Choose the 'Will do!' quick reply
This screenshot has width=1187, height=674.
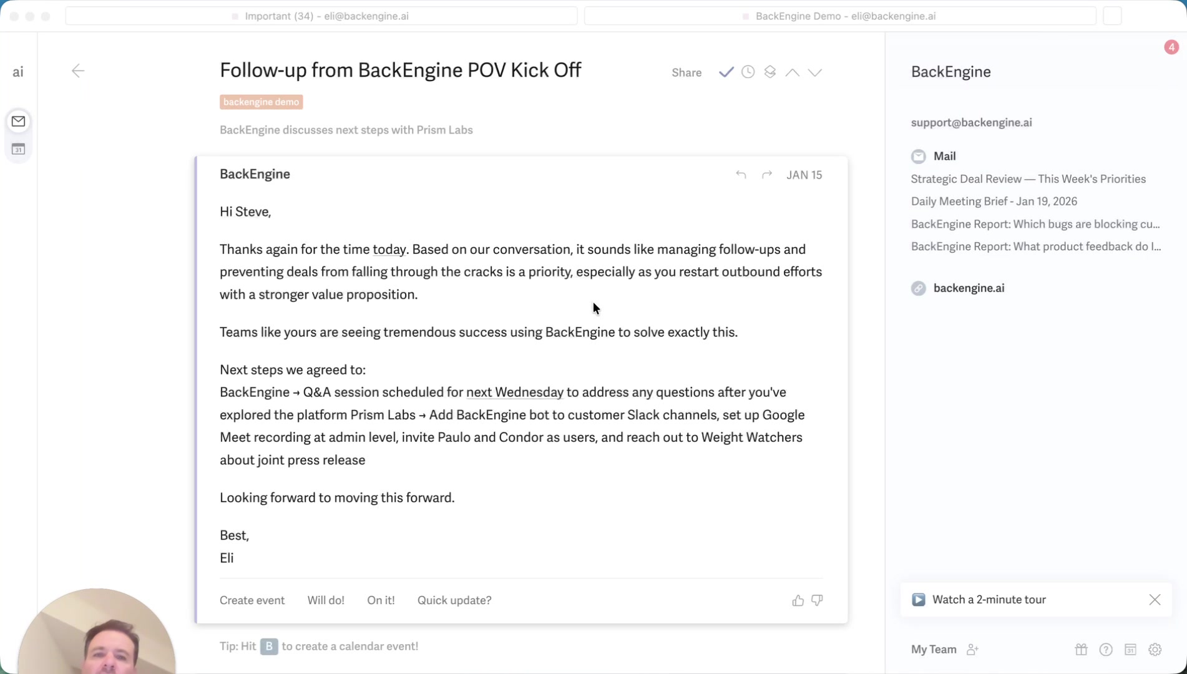[x=326, y=600]
